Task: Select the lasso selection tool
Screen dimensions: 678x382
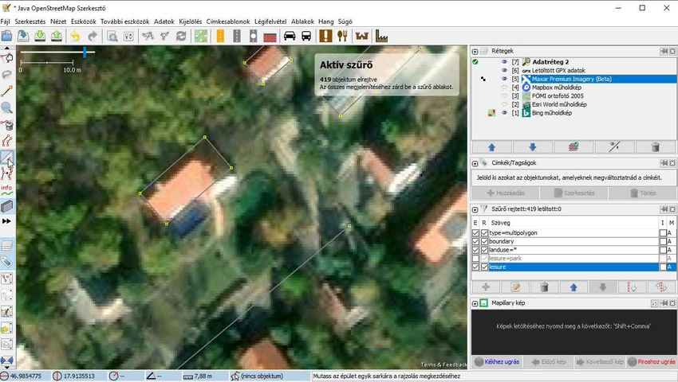Action: 7,74
